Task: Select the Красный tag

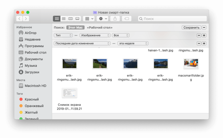Action: click(29, 99)
